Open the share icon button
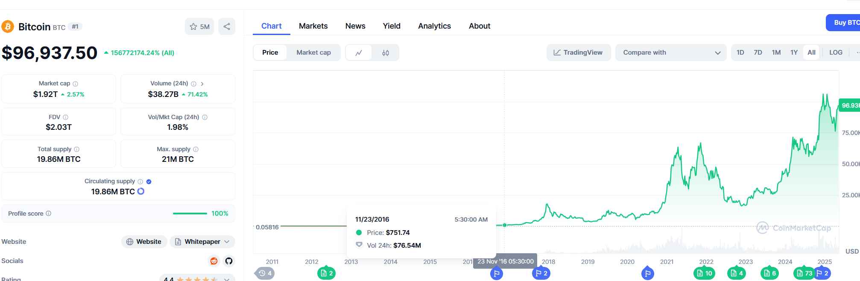Image resolution: width=860 pixels, height=281 pixels. [227, 26]
